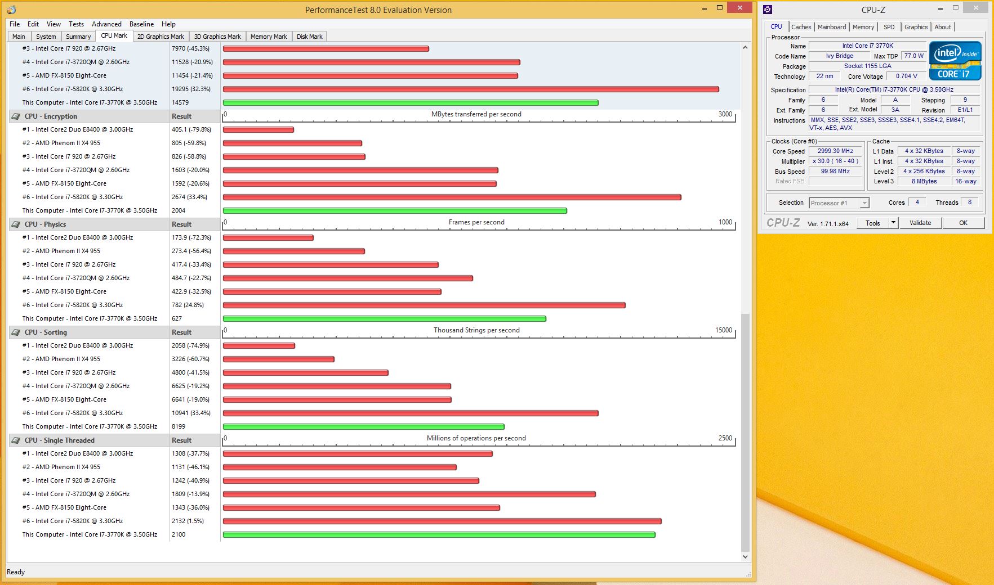Switch to the Main tab
This screenshot has height=585, width=994.
pos(19,37)
